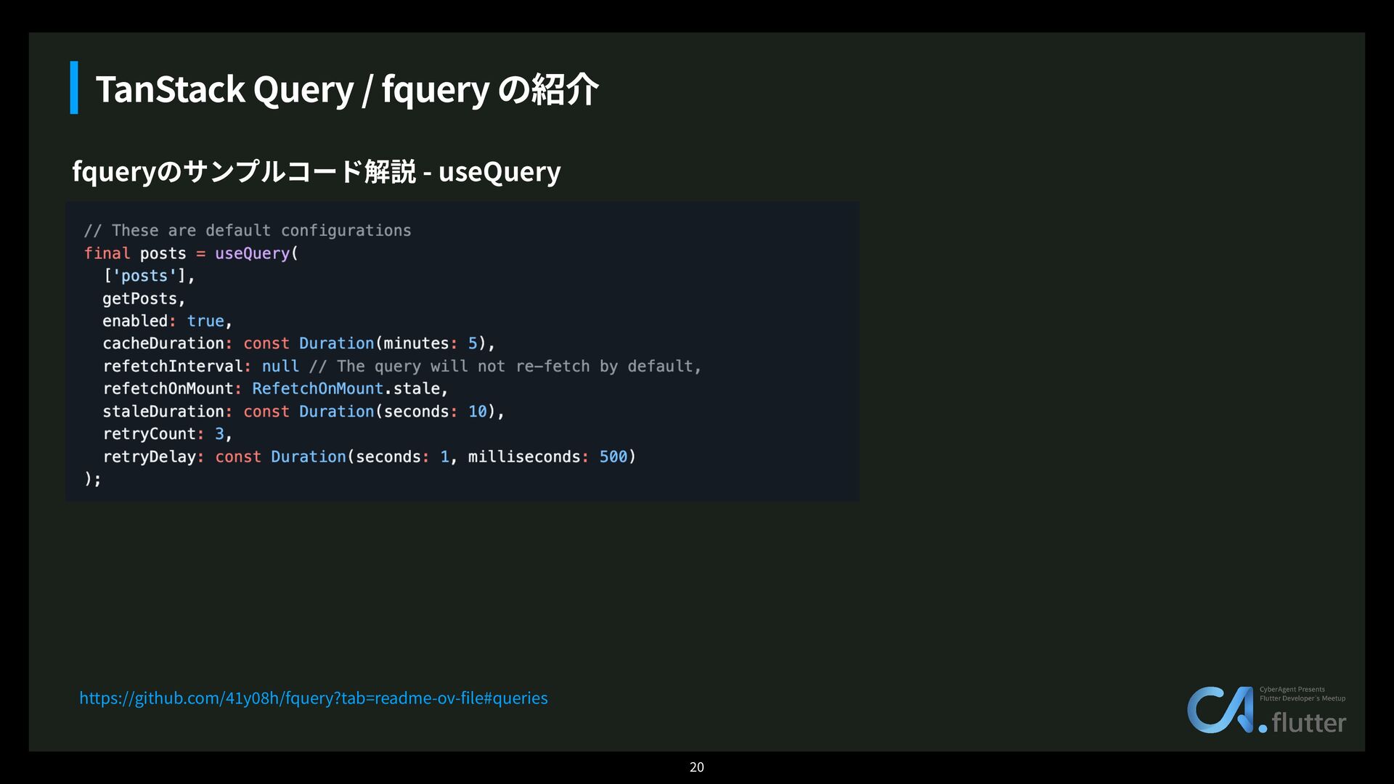The width and height of the screenshot is (1394, 784).
Task: Click the ['posts'], code line
Action: [149, 276]
